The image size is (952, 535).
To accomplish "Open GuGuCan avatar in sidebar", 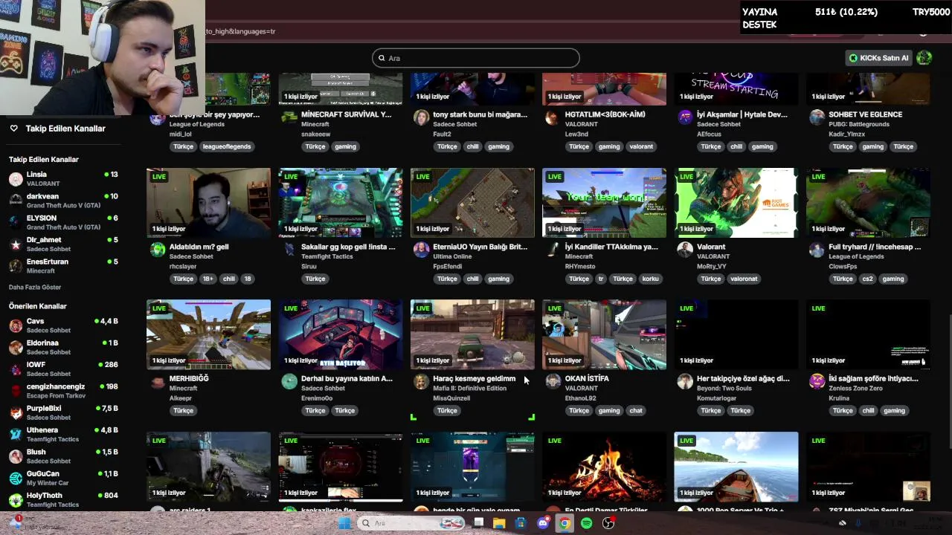I will (x=16, y=478).
